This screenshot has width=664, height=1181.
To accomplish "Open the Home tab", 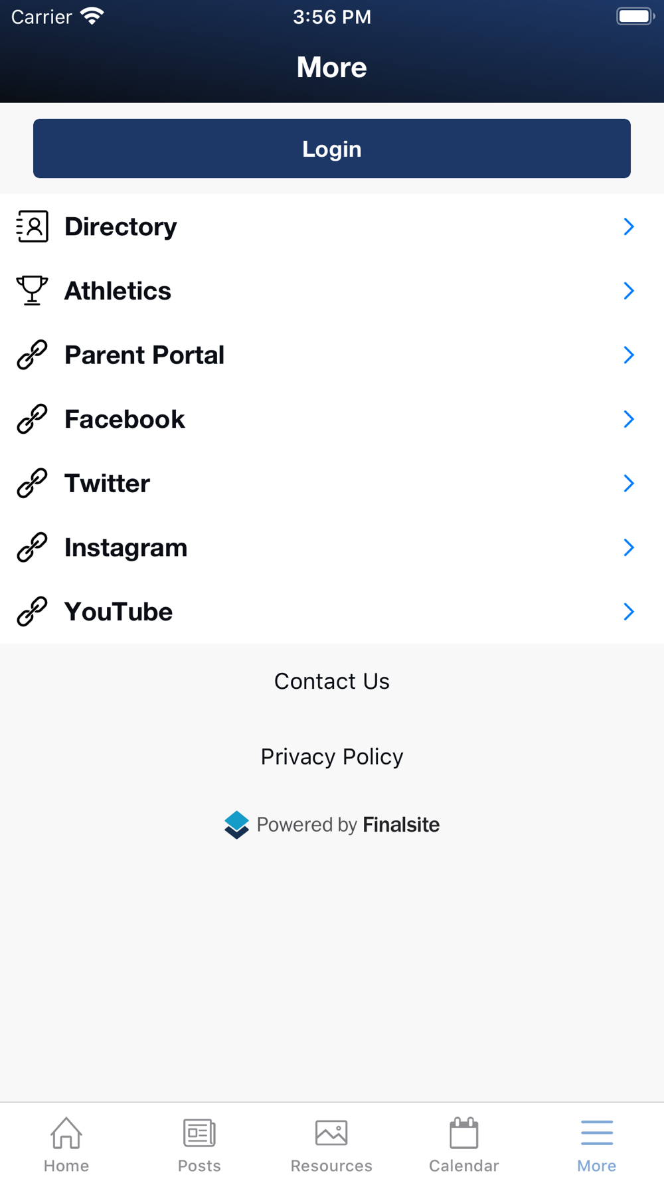I will (x=66, y=1145).
